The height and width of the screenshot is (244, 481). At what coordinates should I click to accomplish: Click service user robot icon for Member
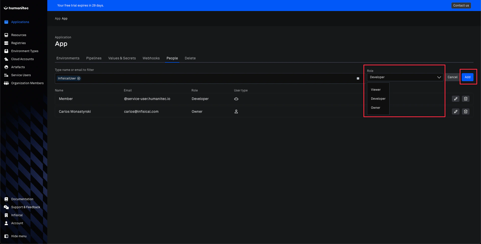pos(236,99)
